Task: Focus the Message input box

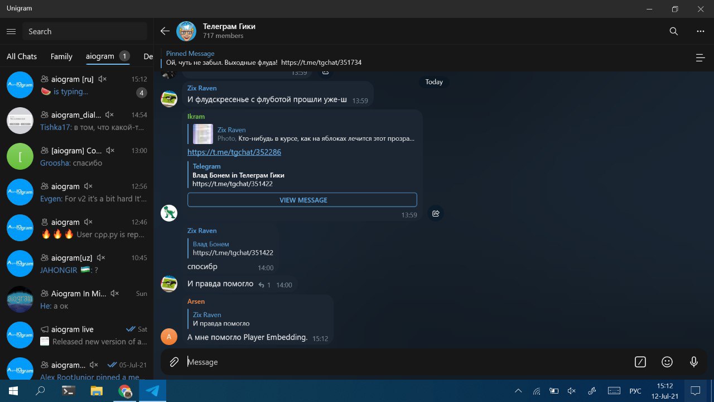Action: (x=407, y=362)
